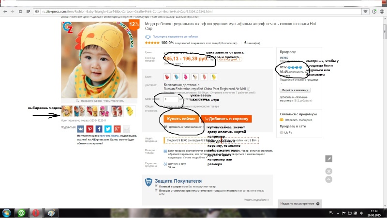Open the Windows Start menu
This screenshot has width=387, height=218.
6,213
